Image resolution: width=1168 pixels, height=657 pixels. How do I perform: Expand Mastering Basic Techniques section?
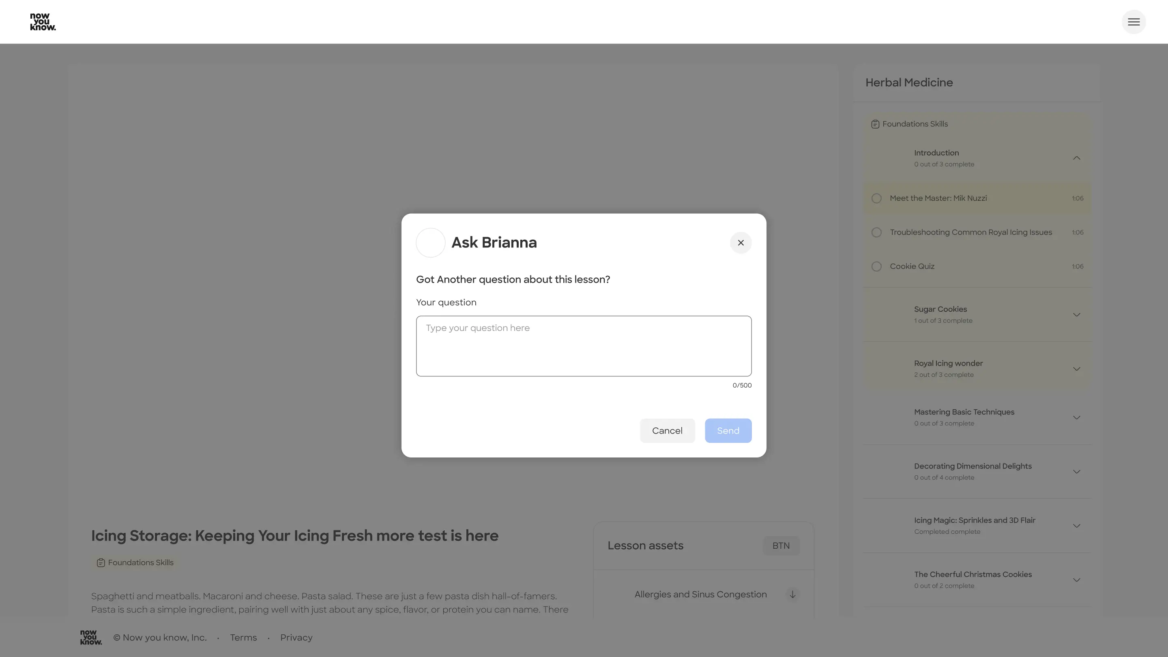pyautogui.click(x=1076, y=417)
